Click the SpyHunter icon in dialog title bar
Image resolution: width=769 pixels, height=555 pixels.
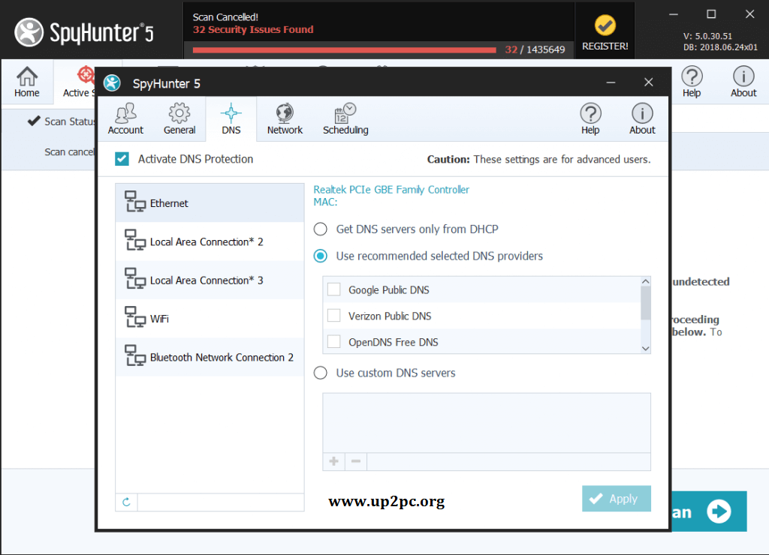(x=113, y=82)
